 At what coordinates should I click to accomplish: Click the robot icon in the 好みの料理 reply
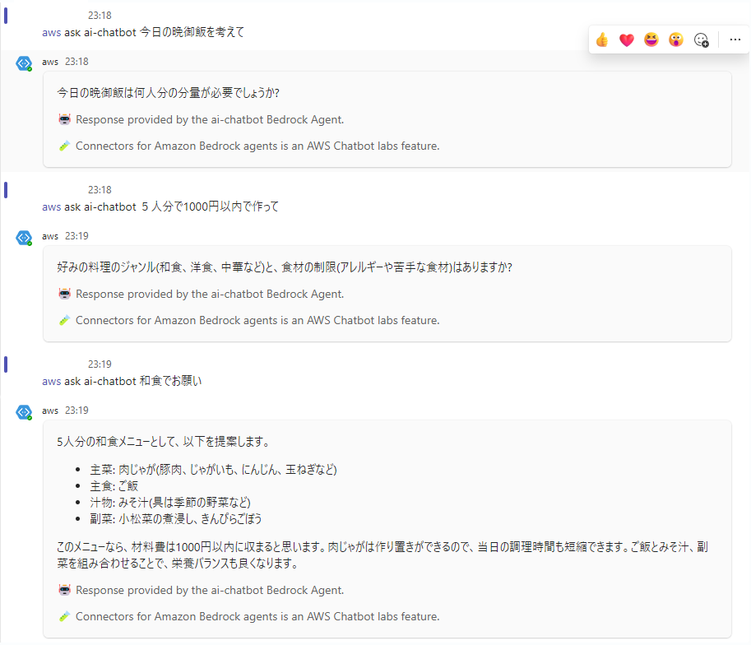65,294
